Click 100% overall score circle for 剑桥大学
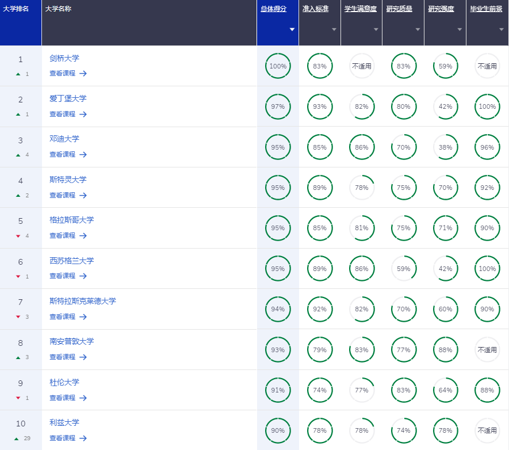 tap(278, 66)
